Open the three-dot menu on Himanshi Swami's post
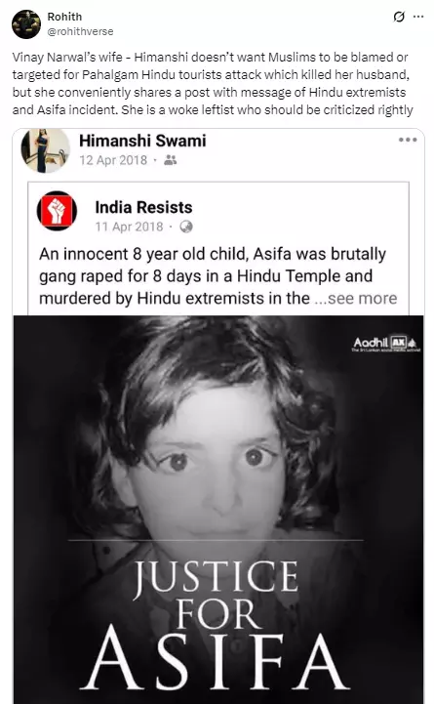This screenshot has width=434, height=704. pyautogui.click(x=408, y=140)
